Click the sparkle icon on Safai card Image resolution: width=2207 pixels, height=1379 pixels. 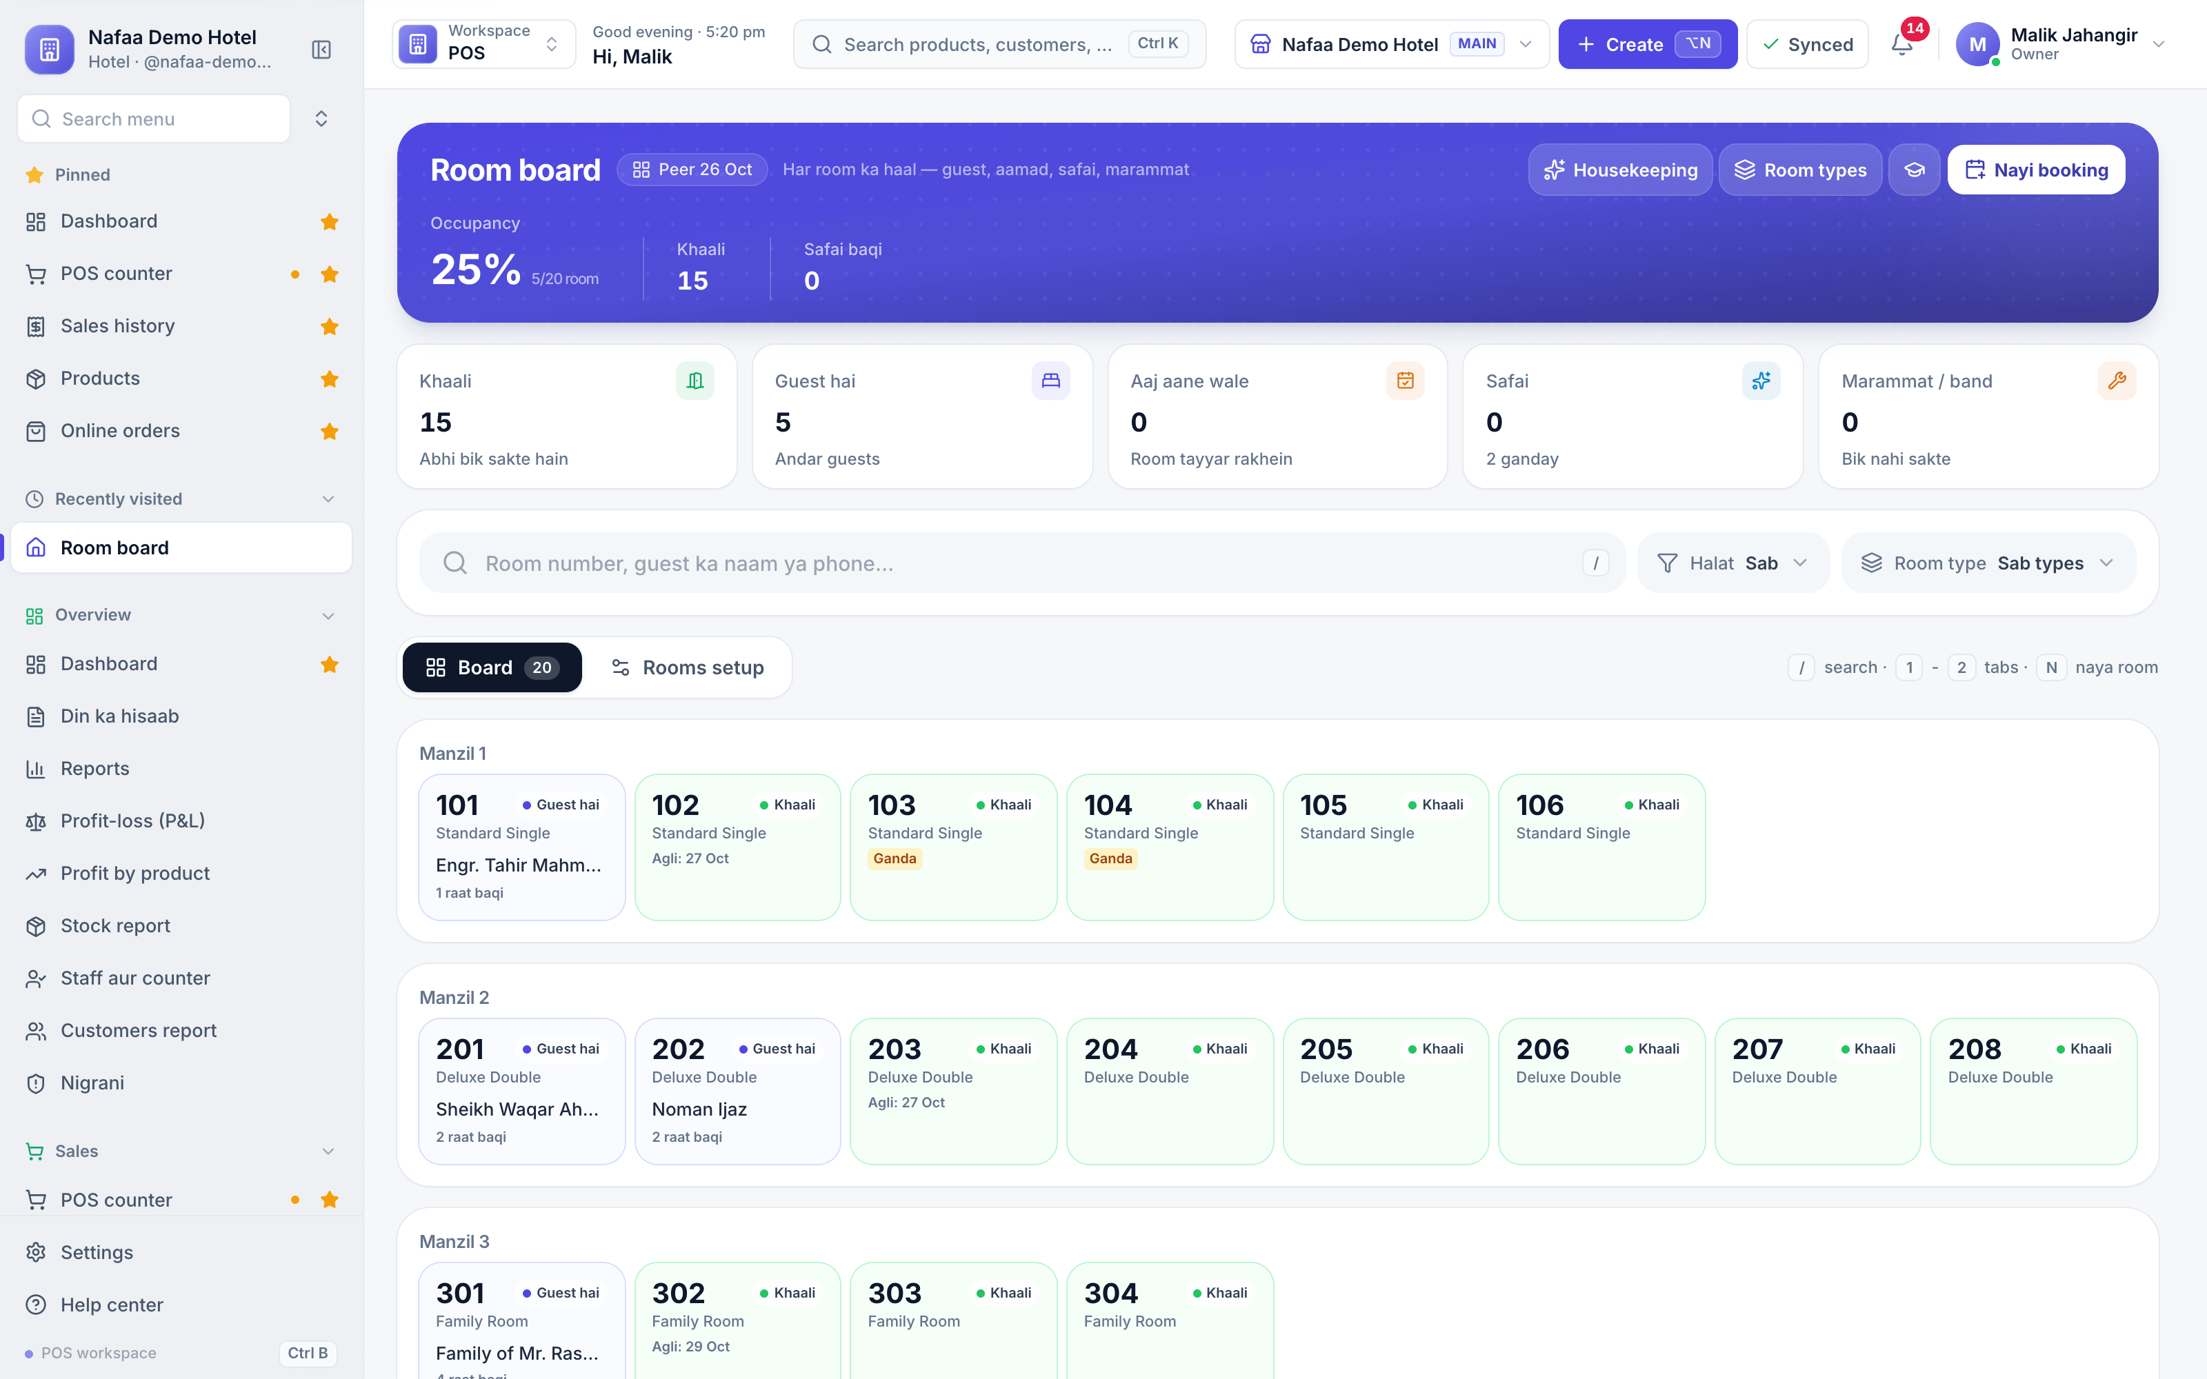coord(1761,381)
